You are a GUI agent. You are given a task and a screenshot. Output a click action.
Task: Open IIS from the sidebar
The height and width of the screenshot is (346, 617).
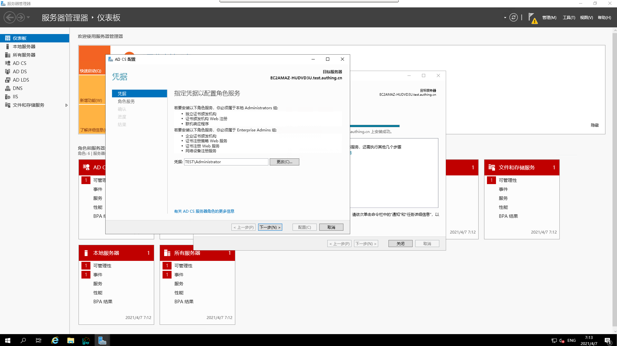(x=15, y=97)
